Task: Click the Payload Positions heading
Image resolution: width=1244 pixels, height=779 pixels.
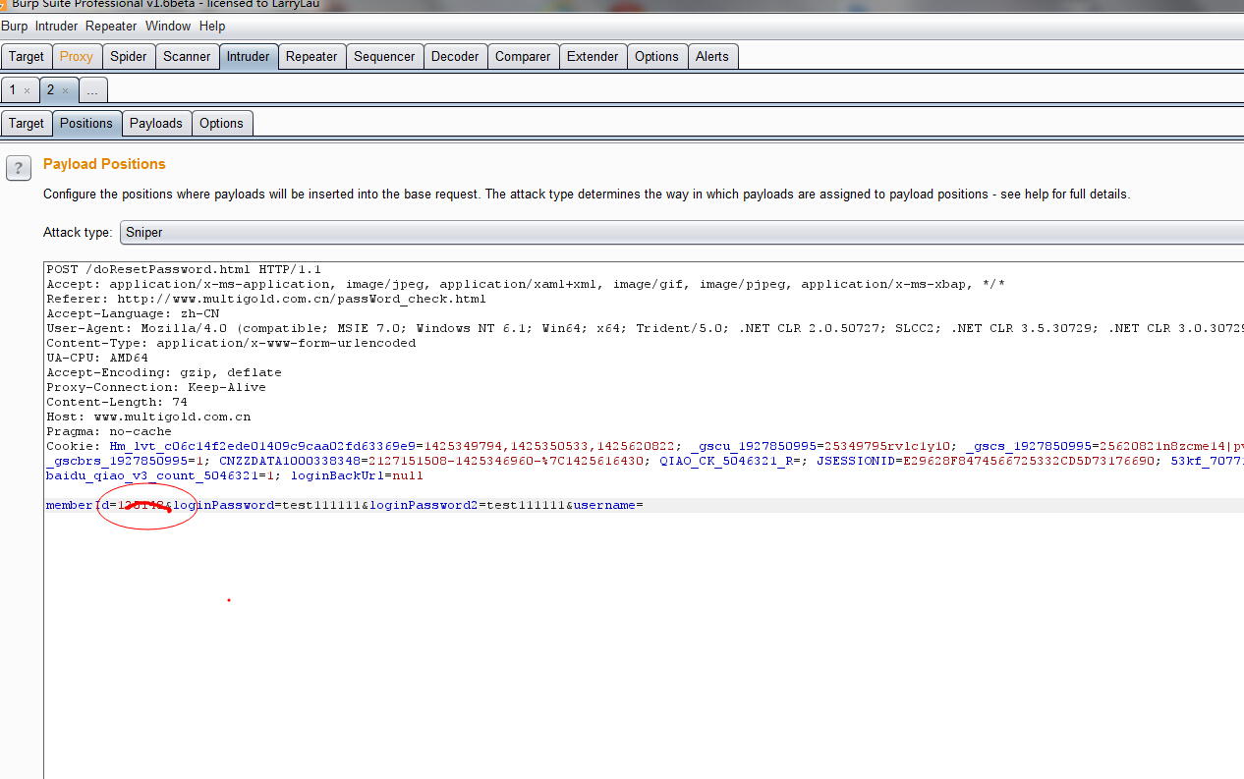Action: pos(104,164)
